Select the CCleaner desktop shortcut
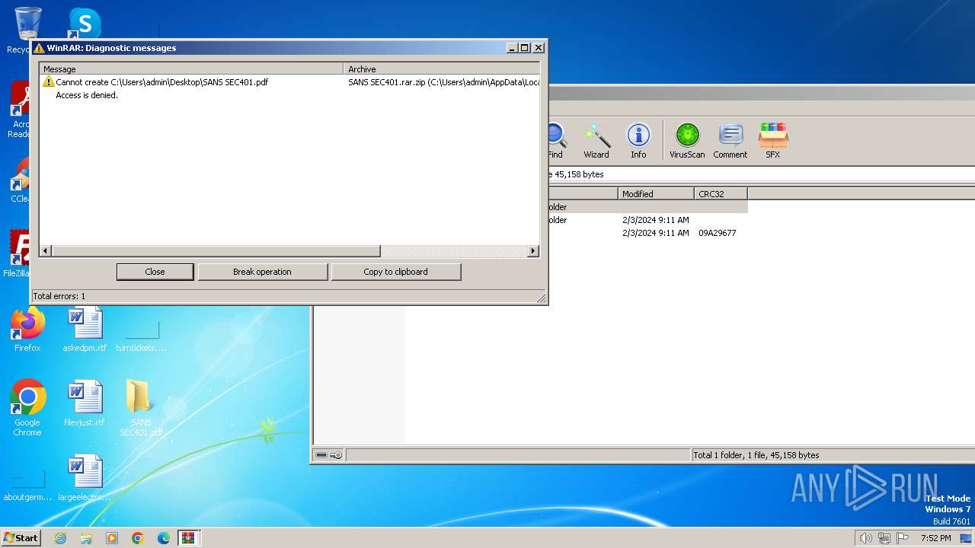The image size is (975, 548). [21, 181]
